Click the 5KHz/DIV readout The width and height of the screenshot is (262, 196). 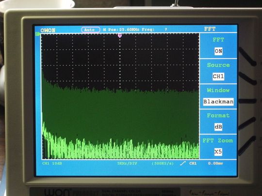tap(127, 164)
